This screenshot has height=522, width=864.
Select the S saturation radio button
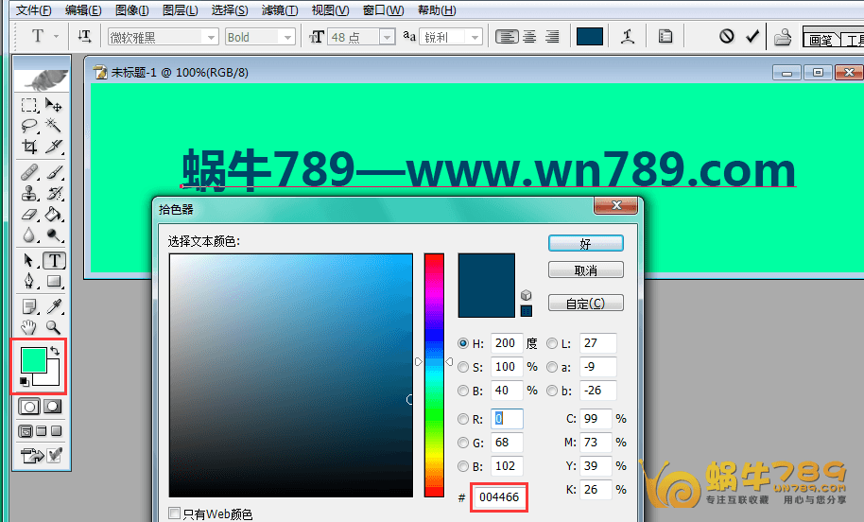(x=463, y=367)
